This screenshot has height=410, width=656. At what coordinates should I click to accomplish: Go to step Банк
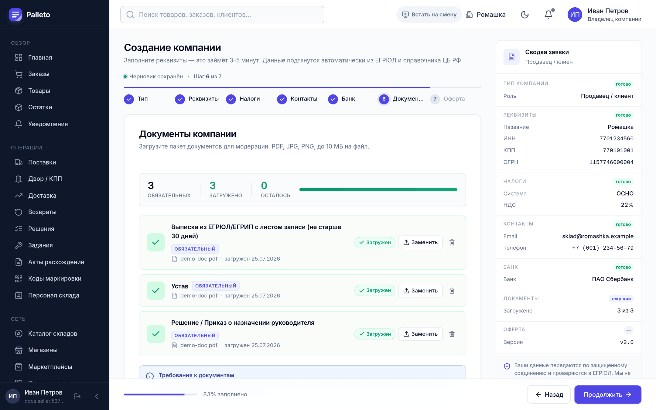click(x=342, y=99)
